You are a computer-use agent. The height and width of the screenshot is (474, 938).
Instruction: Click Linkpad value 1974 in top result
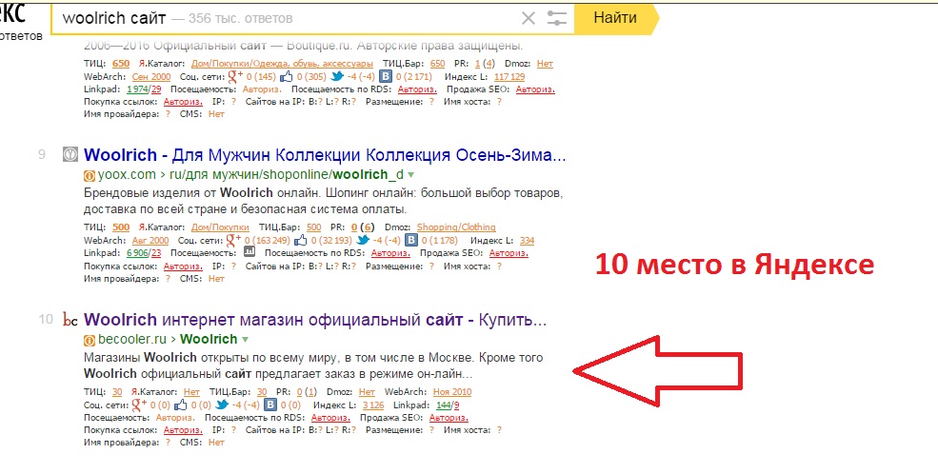pyautogui.click(x=137, y=89)
